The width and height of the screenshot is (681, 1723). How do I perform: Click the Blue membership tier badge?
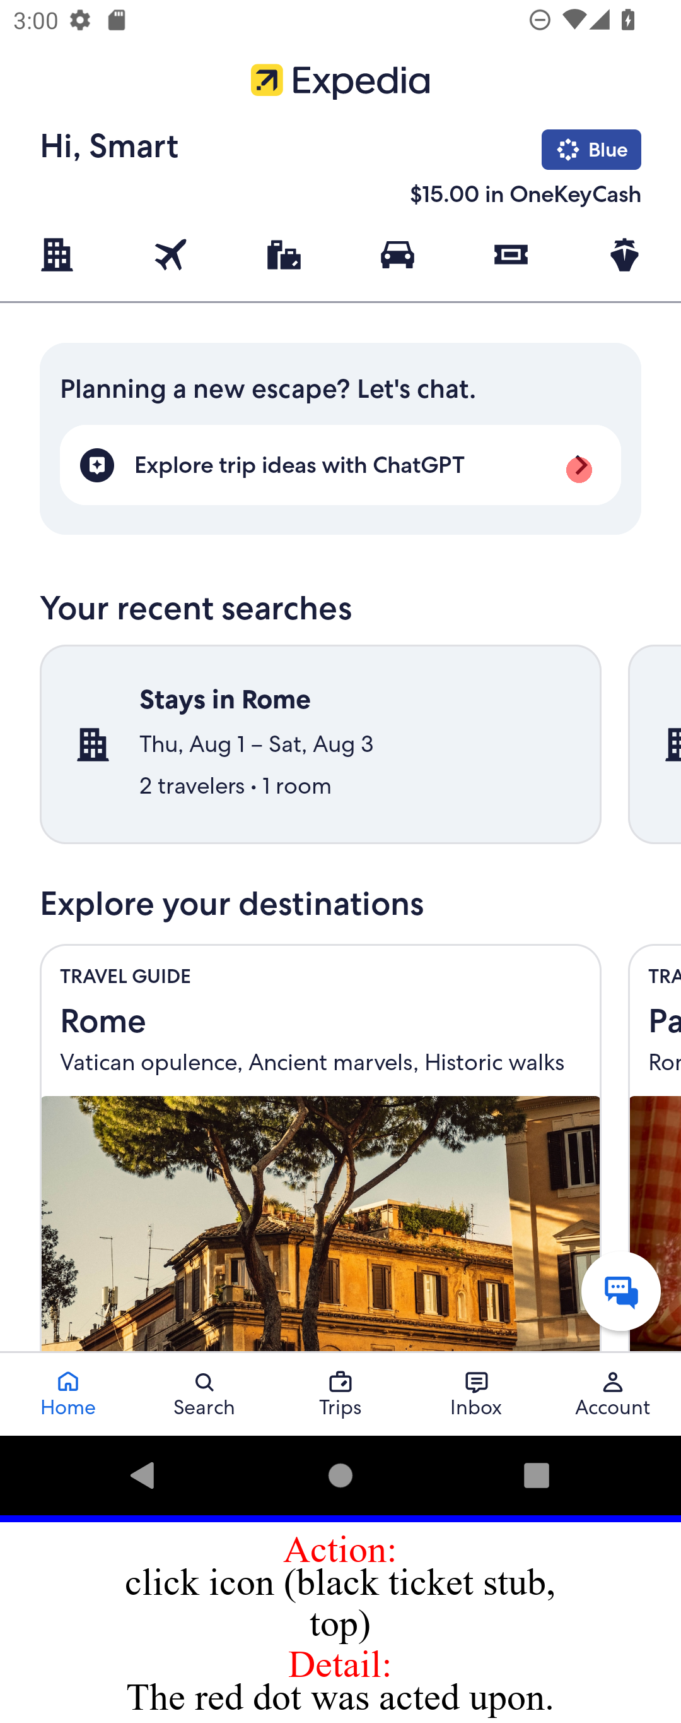pos(591,149)
